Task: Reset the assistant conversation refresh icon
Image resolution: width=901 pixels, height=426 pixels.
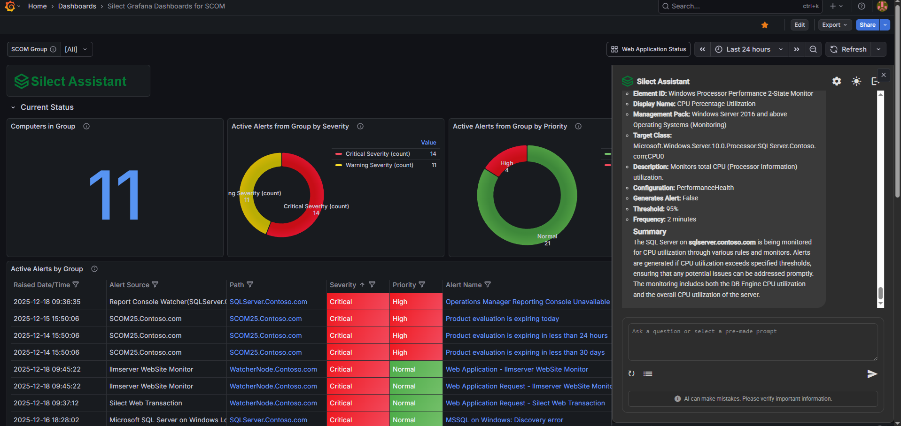Action: [631, 374]
